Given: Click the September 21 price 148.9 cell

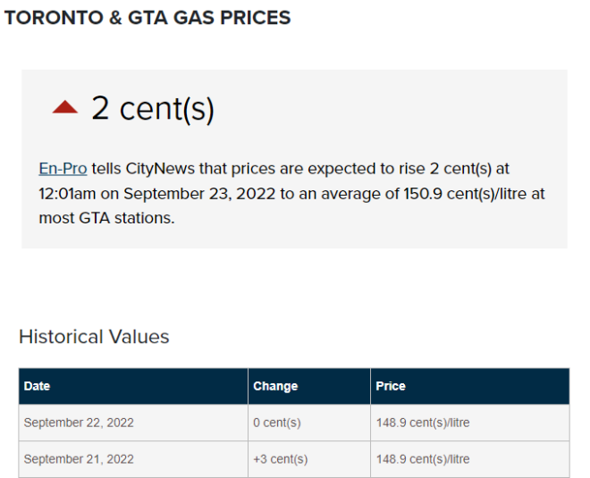Looking at the screenshot, I should click(x=470, y=459).
